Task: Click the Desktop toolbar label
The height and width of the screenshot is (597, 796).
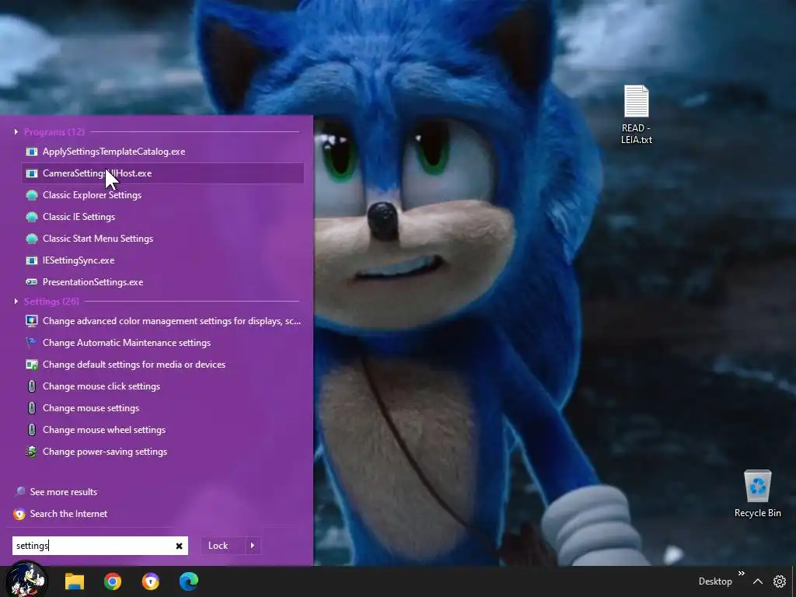Action: (715, 581)
